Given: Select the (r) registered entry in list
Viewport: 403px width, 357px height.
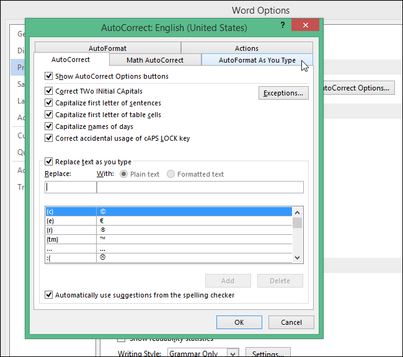Looking at the screenshot, I should coord(169,230).
